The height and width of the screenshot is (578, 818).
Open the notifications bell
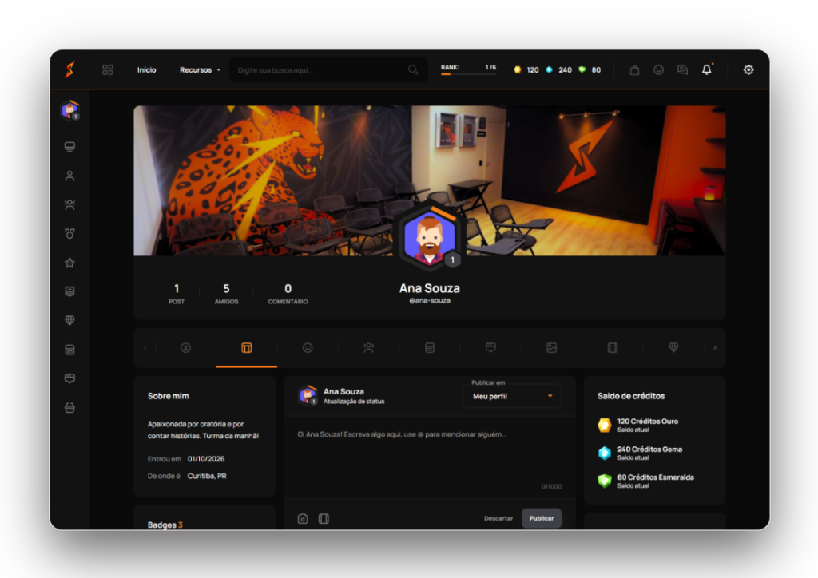point(706,69)
